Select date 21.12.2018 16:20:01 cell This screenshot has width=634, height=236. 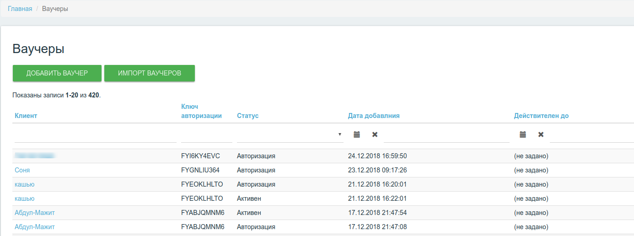tap(377, 184)
